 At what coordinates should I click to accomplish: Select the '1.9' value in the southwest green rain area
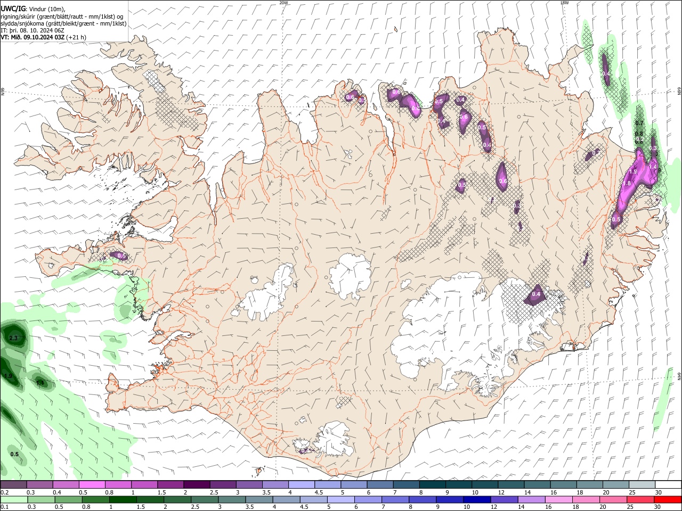(8, 376)
